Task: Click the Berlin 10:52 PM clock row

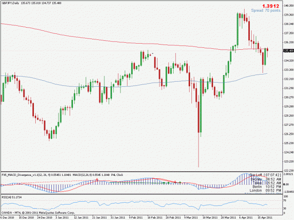Action: click(x=267, y=187)
